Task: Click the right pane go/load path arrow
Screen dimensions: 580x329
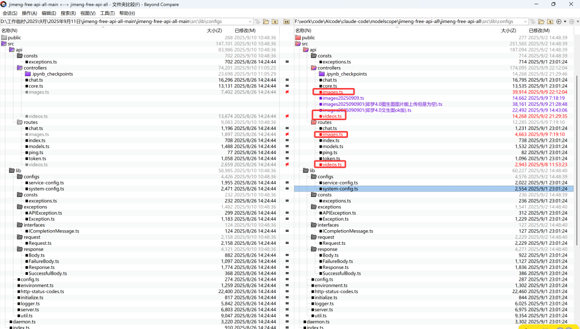Action: [x=533, y=22]
